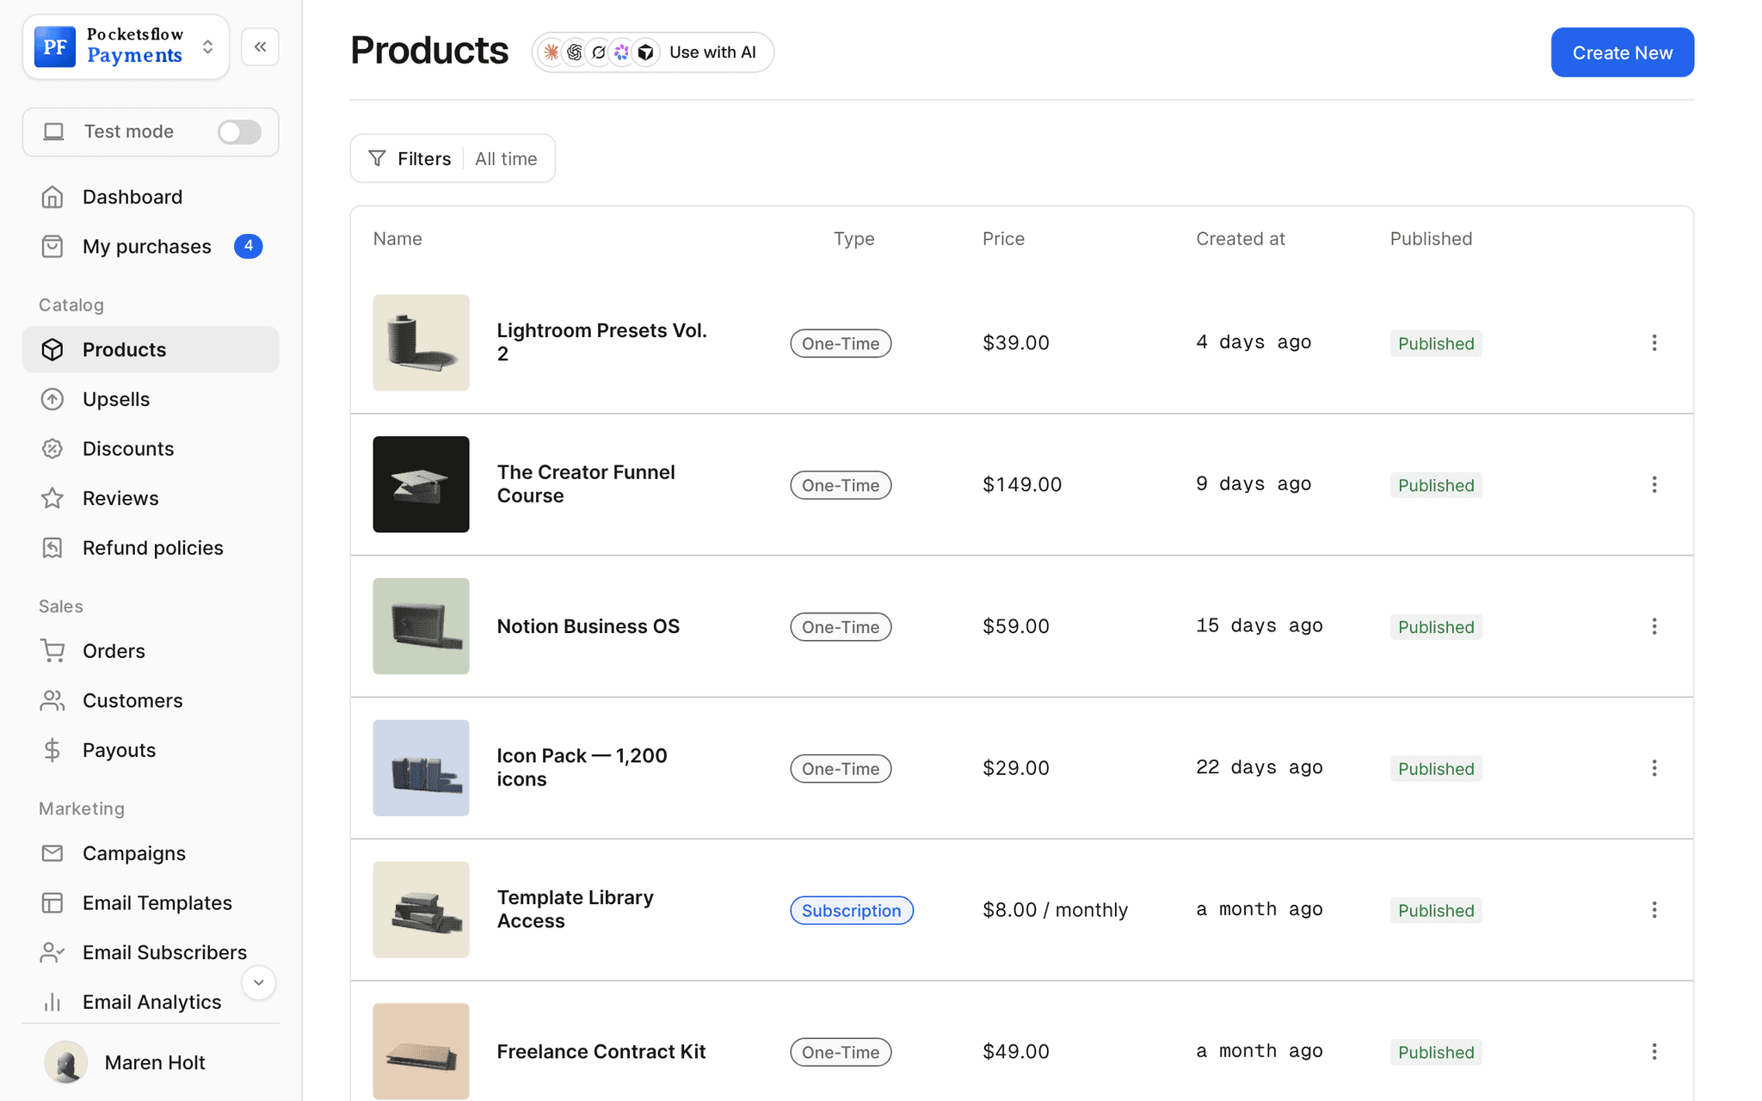Open the Maren Holt account menu
This screenshot has width=1762, height=1101.
(x=151, y=1062)
